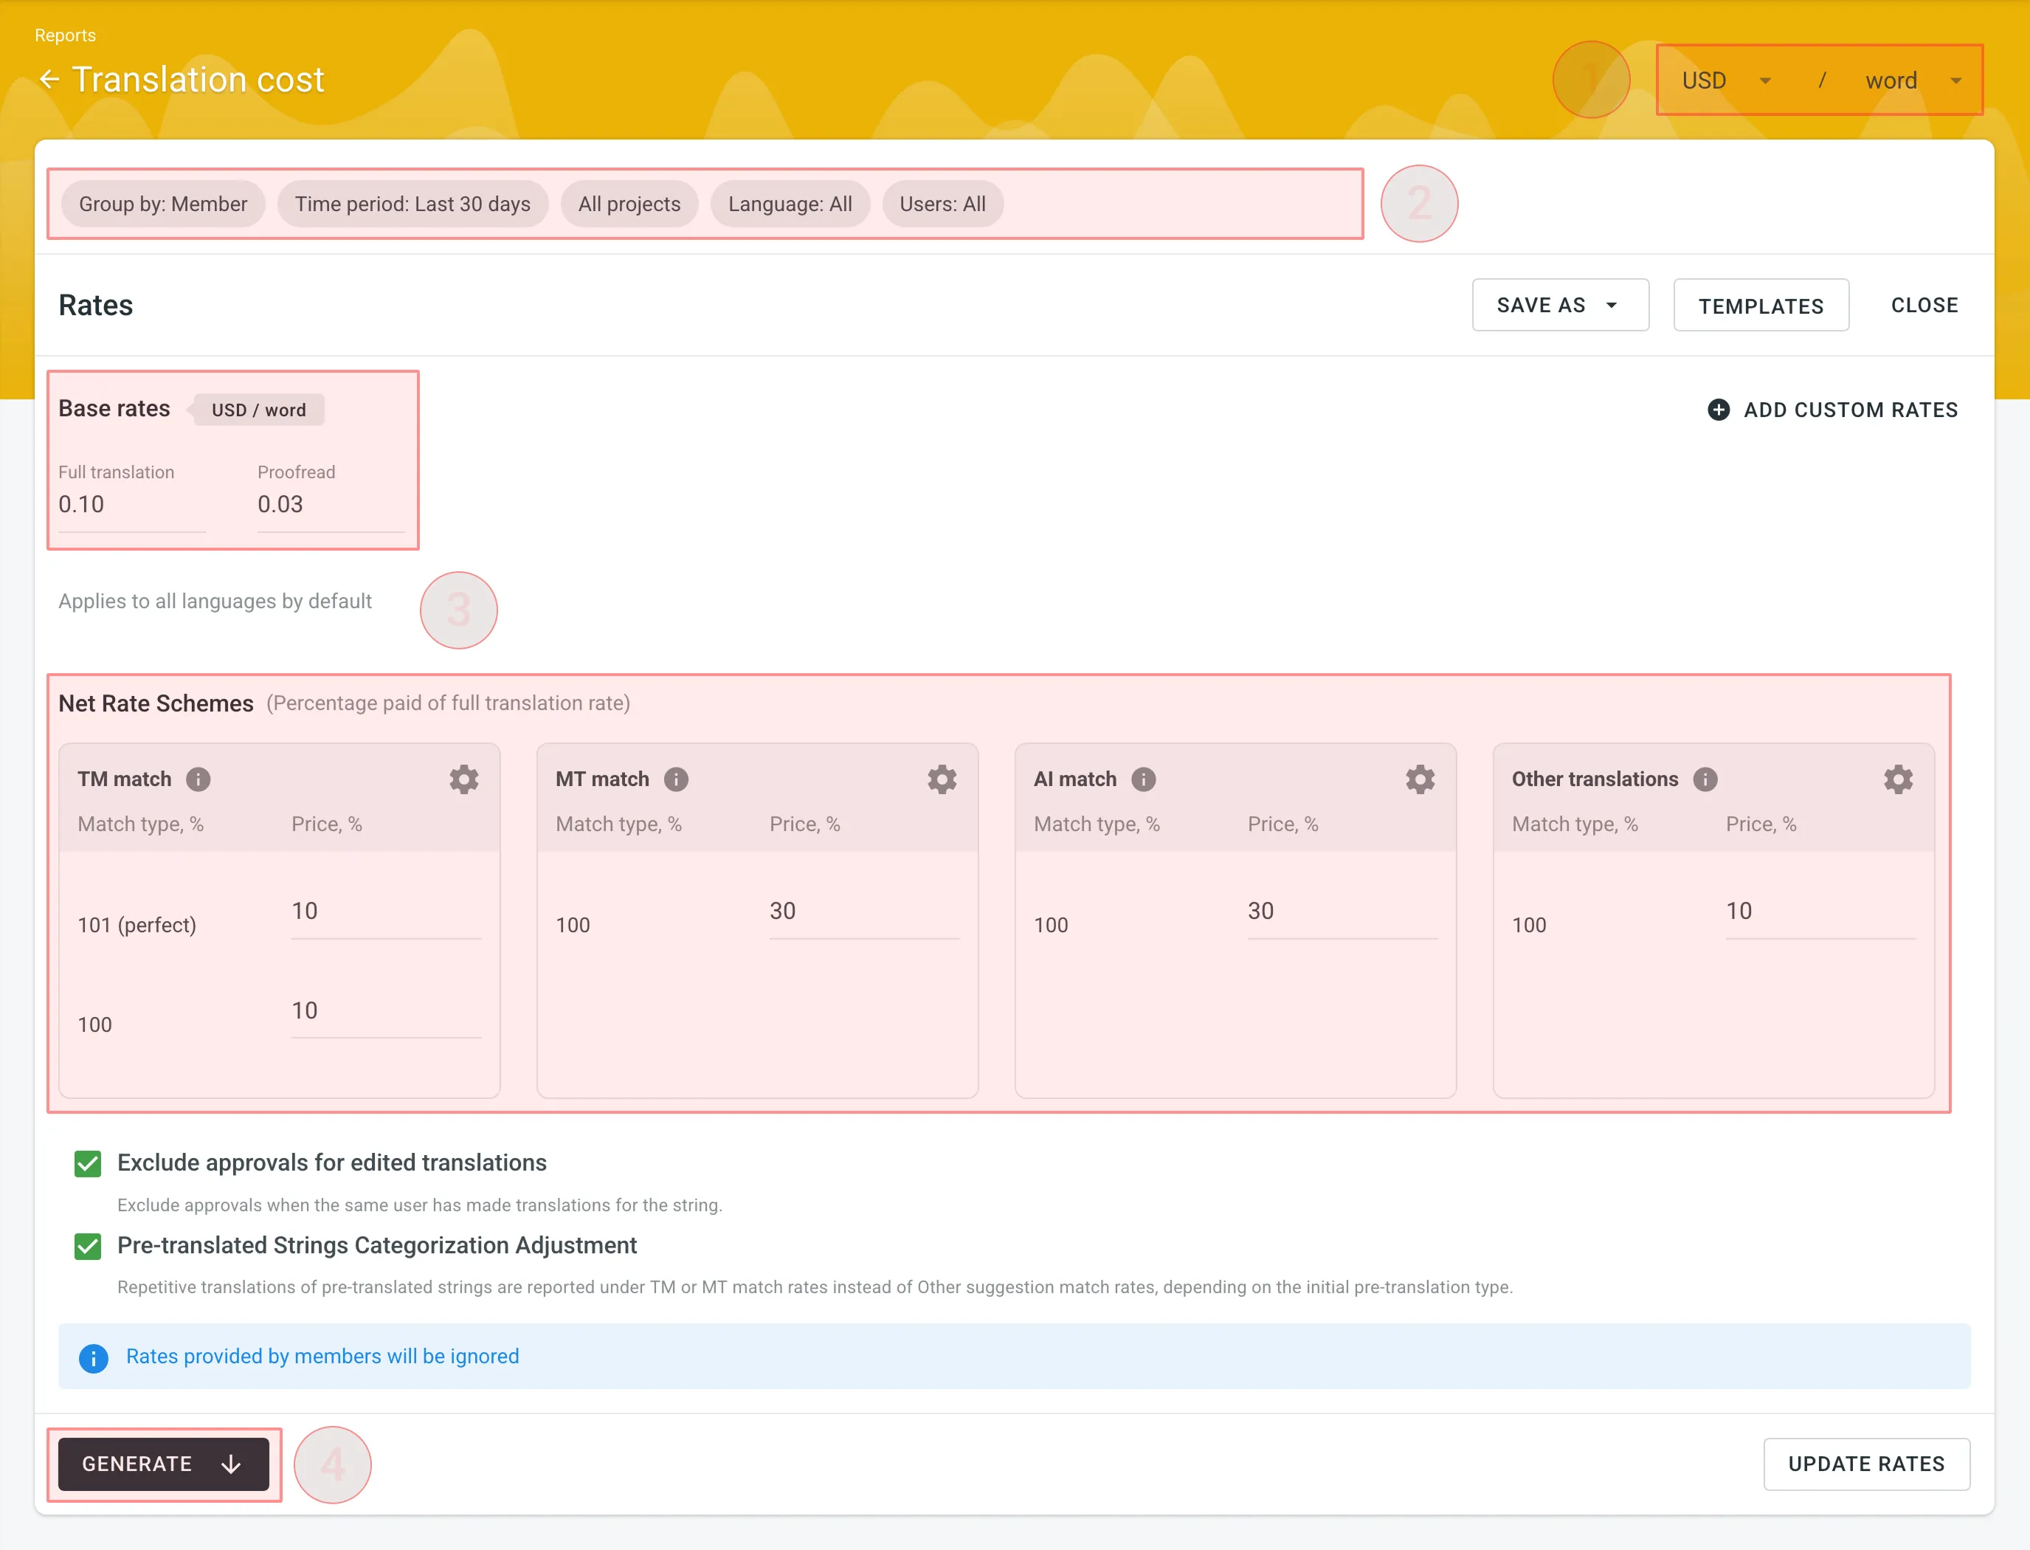The height and width of the screenshot is (1550, 2030).
Task: Uncheck Exclude approvals for edited translations
Action: pyautogui.click(x=88, y=1162)
